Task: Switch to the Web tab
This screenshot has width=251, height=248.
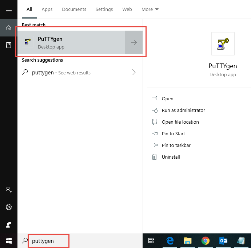Action: pyautogui.click(x=127, y=9)
